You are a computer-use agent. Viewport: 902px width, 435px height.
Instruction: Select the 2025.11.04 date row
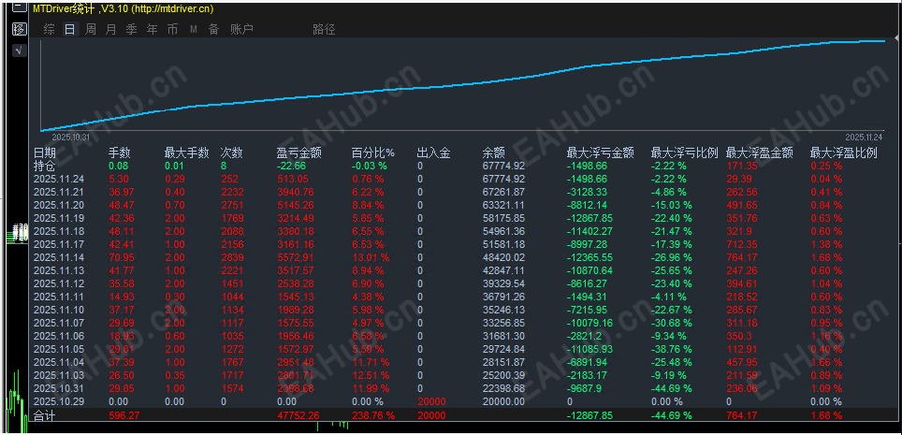59,363
